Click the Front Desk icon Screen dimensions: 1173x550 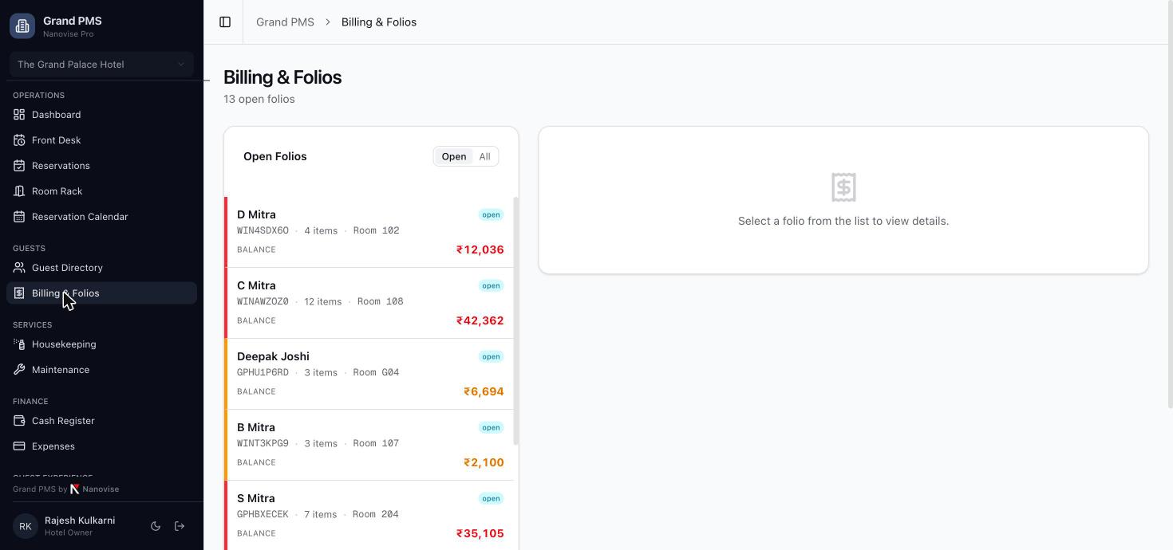[19, 140]
